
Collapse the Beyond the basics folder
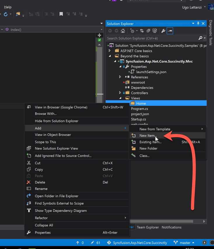[110, 56]
